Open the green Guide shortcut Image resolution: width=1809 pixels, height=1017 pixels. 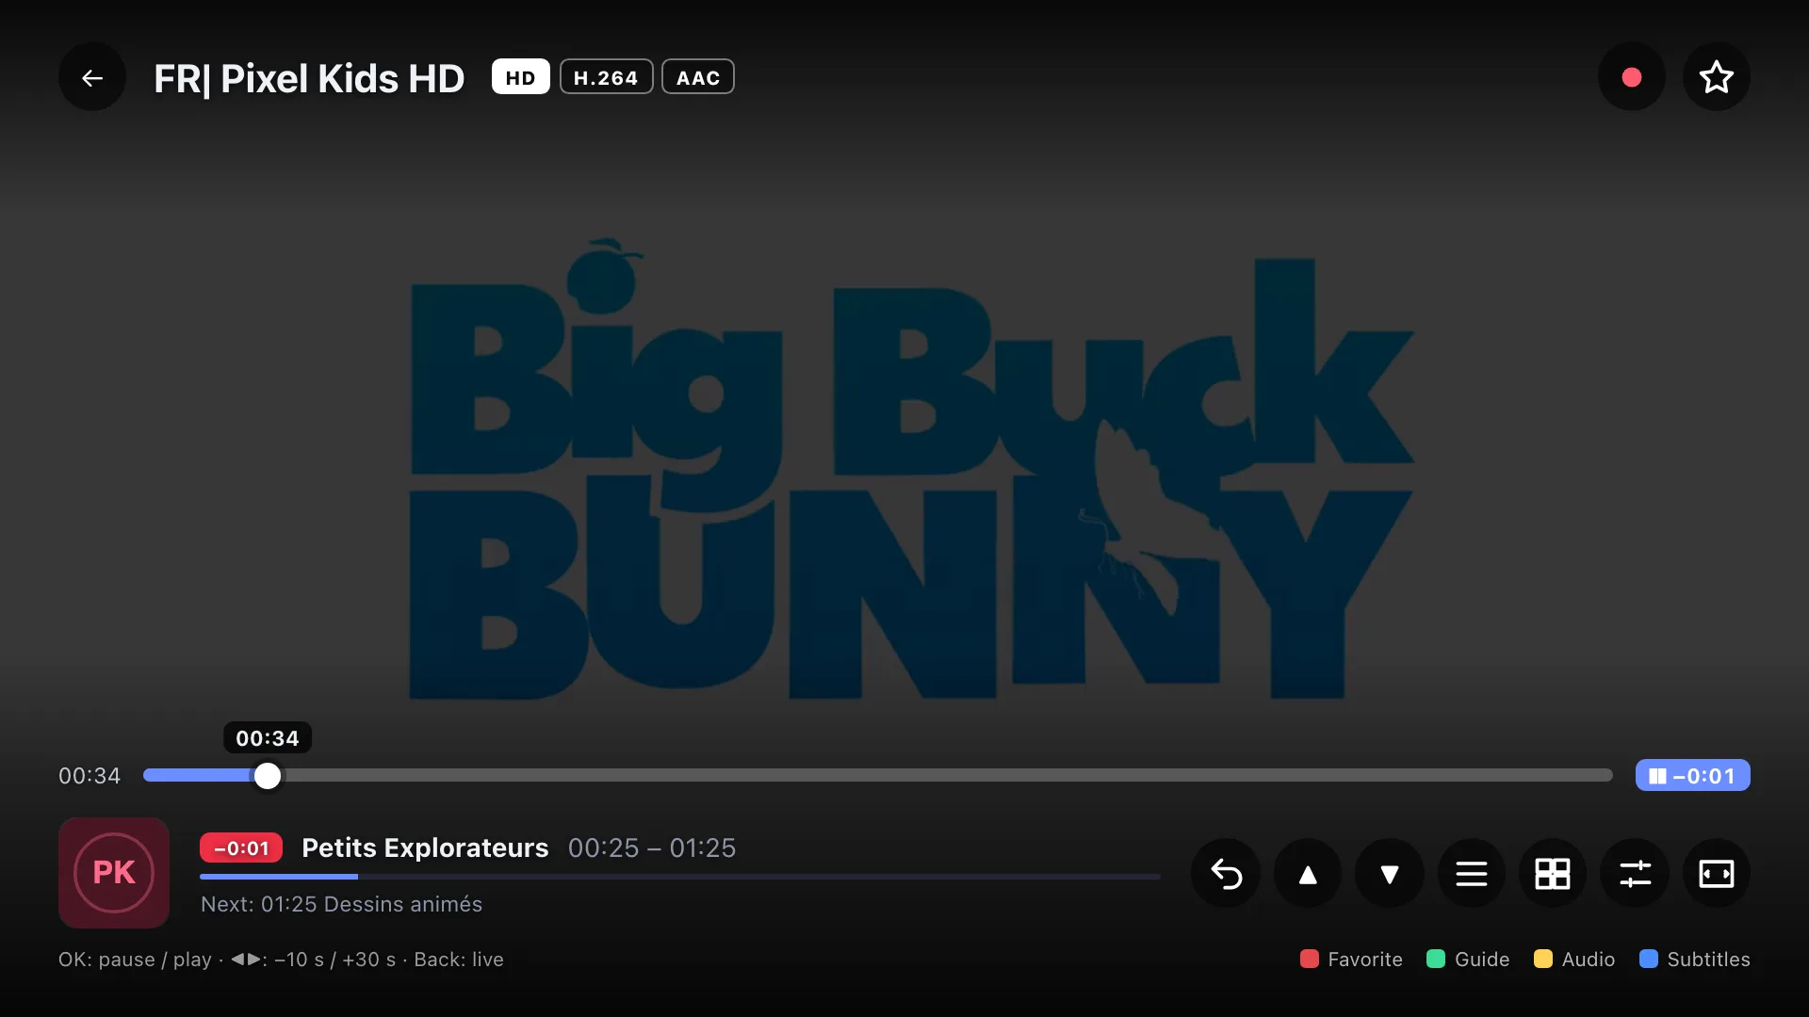click(1468, 960)
